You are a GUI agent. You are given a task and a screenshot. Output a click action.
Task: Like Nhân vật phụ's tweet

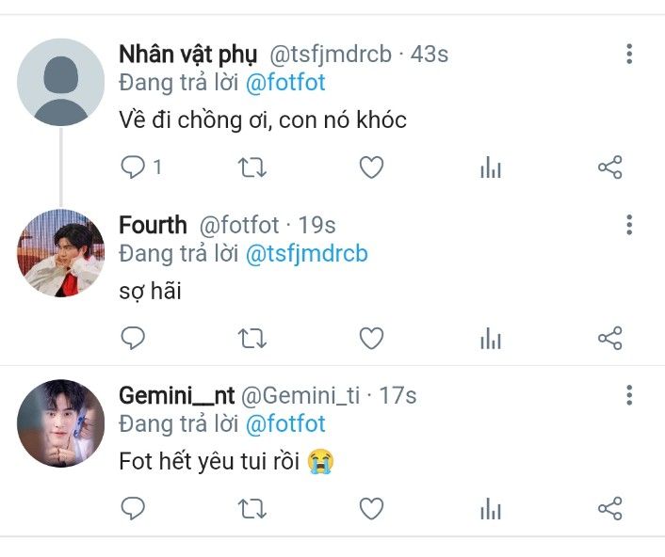371,167
